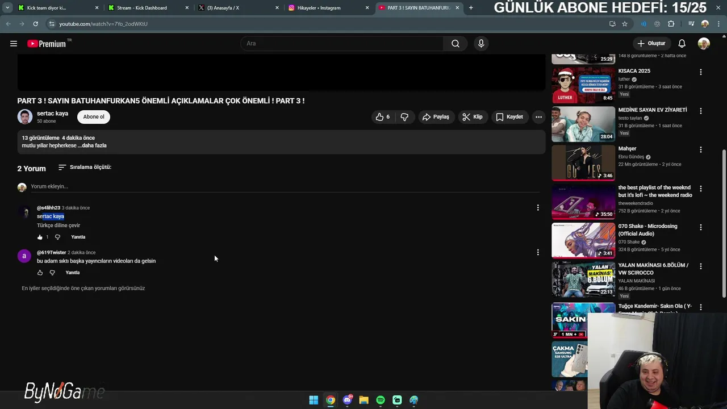
Task: Dislike the comment by @619Twister
Action: pyautogui.click(x=52, y=273)
